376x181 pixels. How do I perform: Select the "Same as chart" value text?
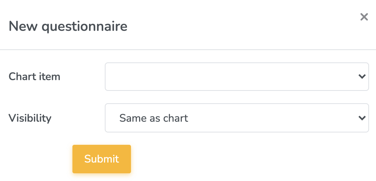pos(154,118)
